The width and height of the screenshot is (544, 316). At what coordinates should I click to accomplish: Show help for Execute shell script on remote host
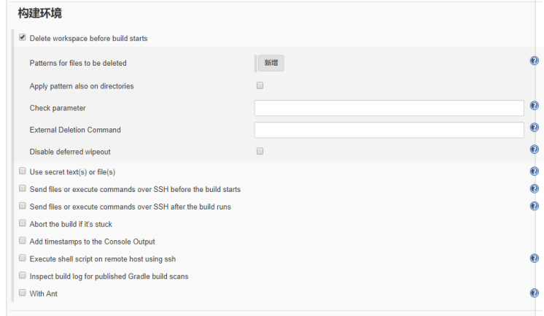[x=535, y=258]
